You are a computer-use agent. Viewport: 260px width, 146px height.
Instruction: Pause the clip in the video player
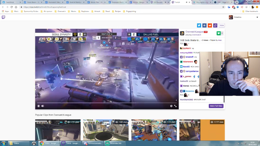pyautogui.click(x=39, y=106)
